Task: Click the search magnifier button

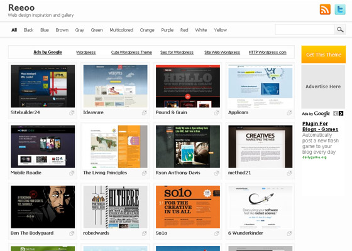Action: [x=340, y=29]
